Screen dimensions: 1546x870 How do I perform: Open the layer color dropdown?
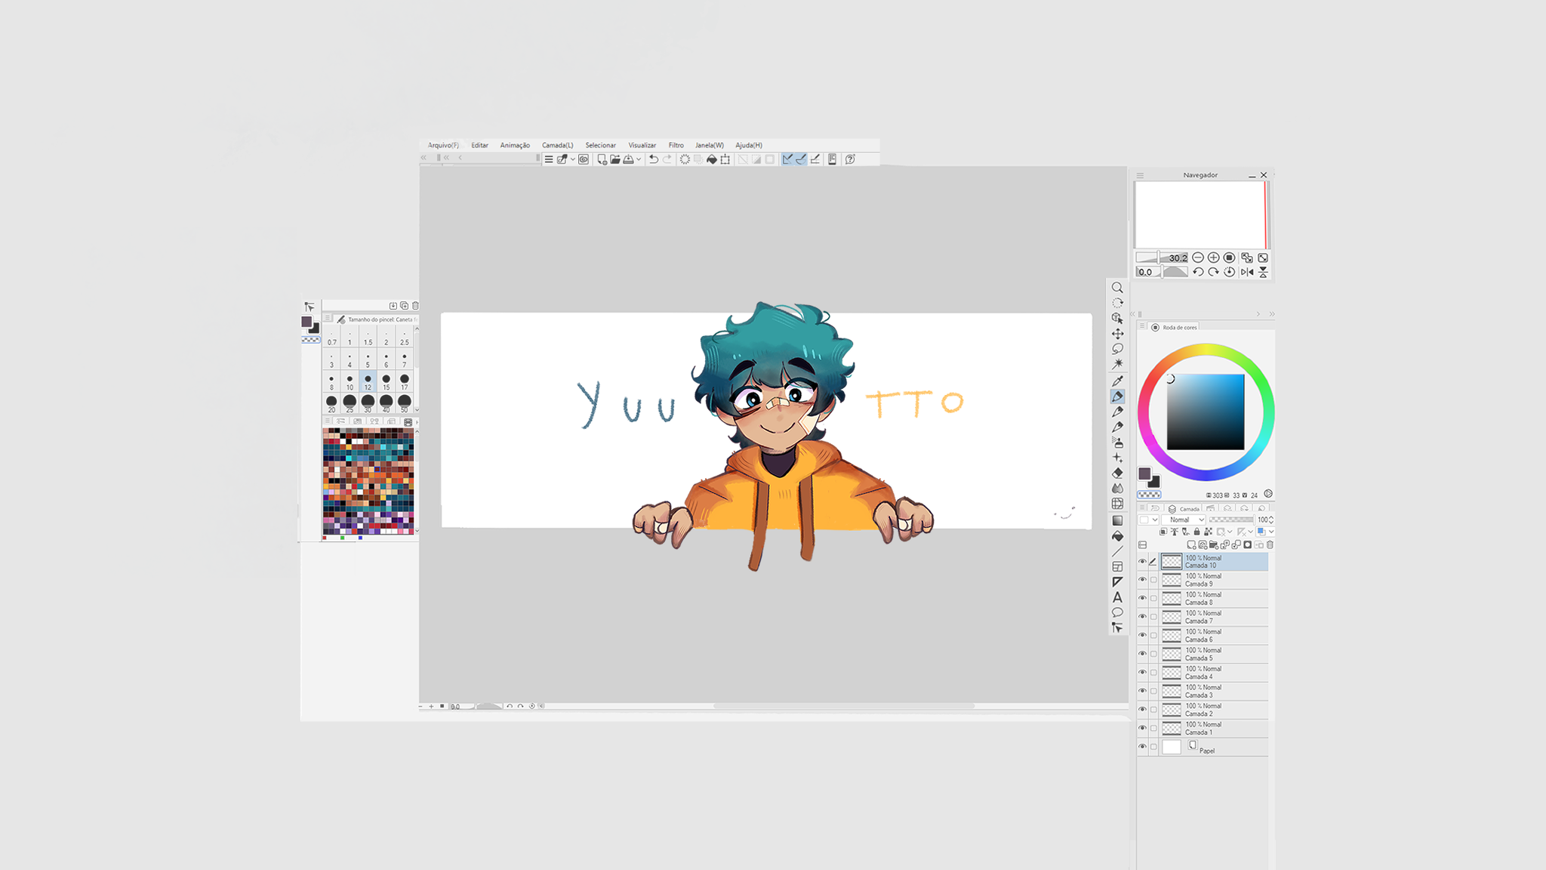coord(1272,532)
